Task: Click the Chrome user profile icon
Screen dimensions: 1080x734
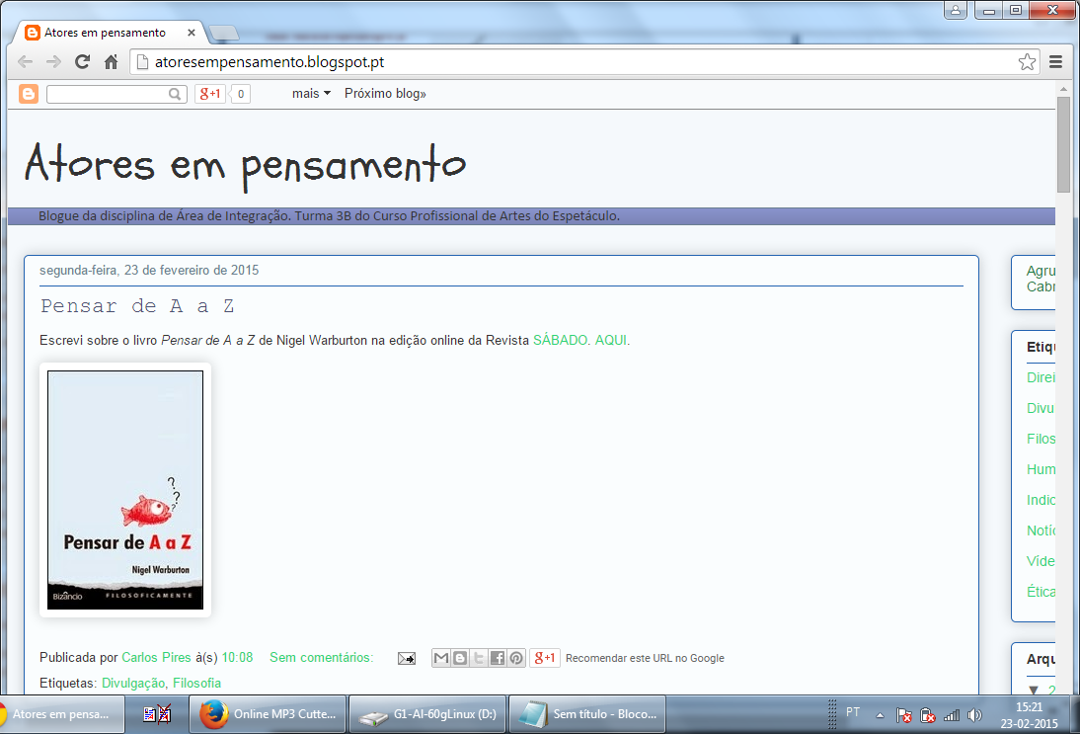Action: [x=956, y=10]
